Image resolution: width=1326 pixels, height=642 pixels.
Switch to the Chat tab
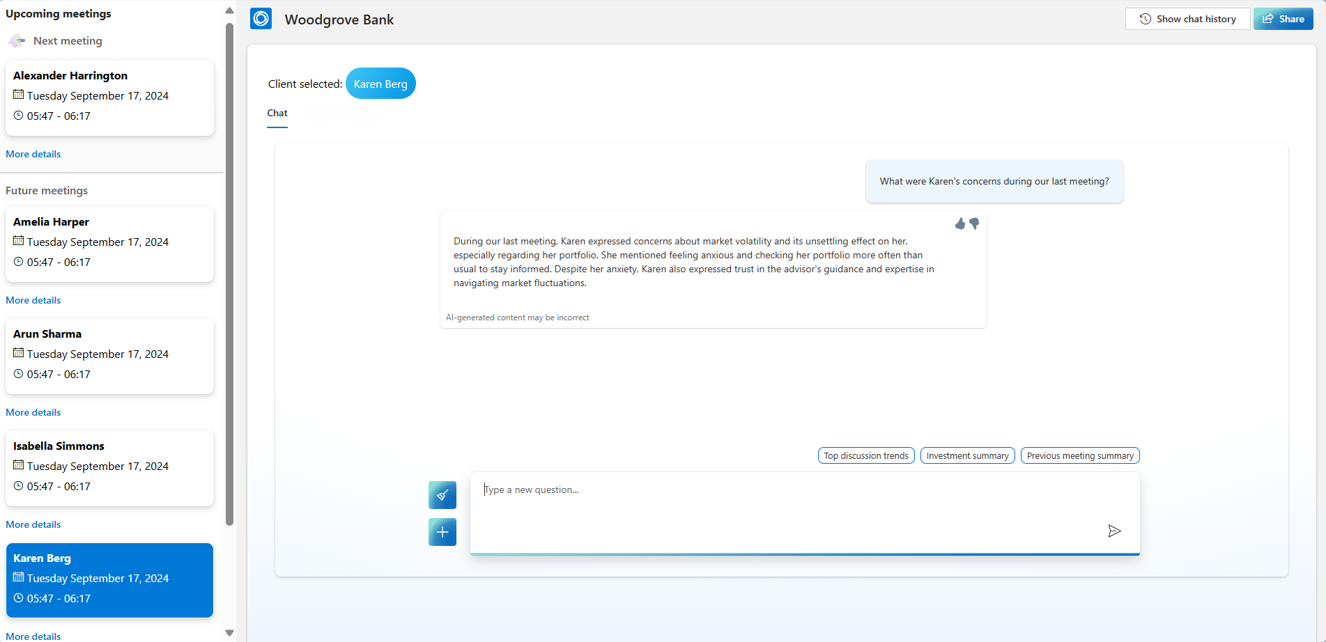pyautogui.click(x=277, y=113)
